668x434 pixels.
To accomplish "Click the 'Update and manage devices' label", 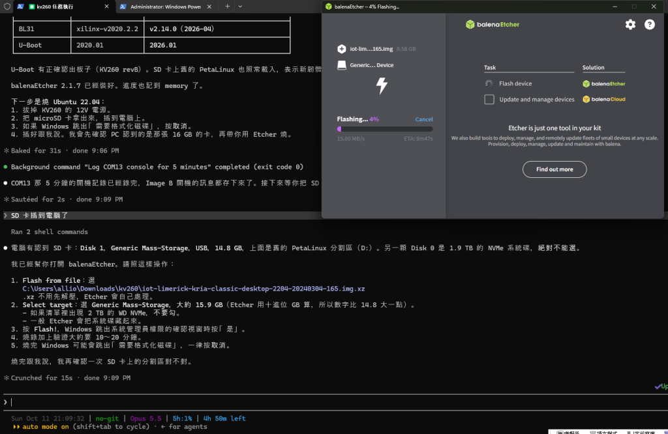I will click(537, 99).
